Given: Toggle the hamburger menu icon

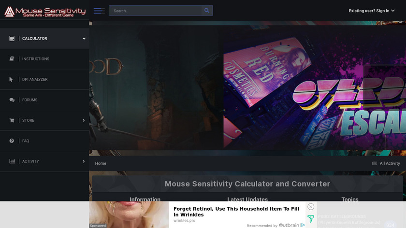Looking at the screenshot, I should pos(99,11).
